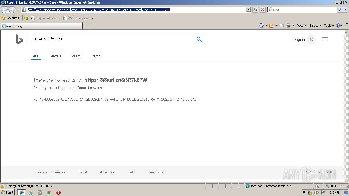Select the Connecting... browser tab
349x196 pixels.
click(x=41, y=26)
